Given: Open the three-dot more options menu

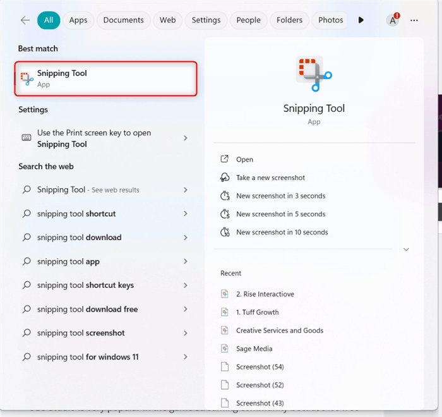Looking at the screenshot, I should [414, 20].
